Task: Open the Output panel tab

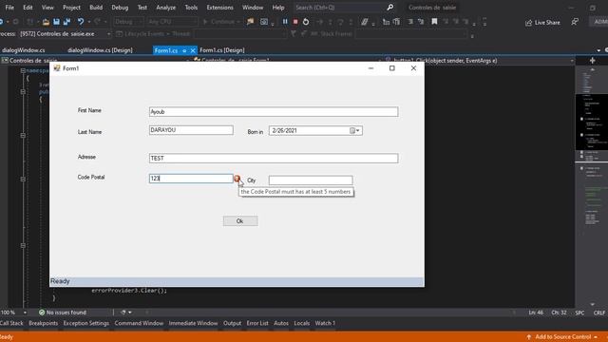Action: pos(232,323)
